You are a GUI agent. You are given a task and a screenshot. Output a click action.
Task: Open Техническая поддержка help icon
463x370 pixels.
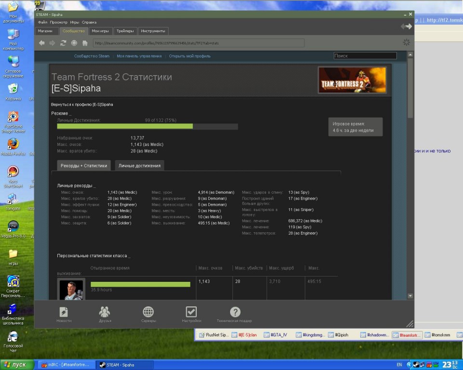coord(234,314)
